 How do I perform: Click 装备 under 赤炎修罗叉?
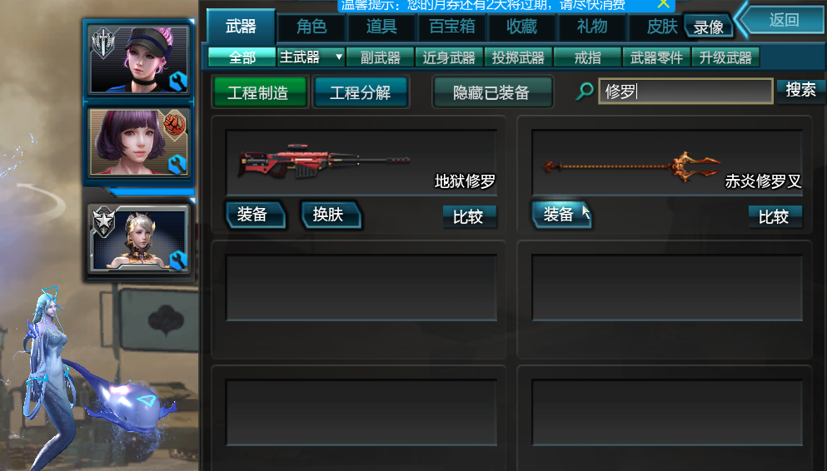(x=560, y=215)
